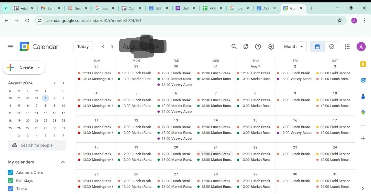This screenshot has height=194, width=371.
Task: Select date 1 highlighted in mini calendar
Action: (x=45, y=98)
